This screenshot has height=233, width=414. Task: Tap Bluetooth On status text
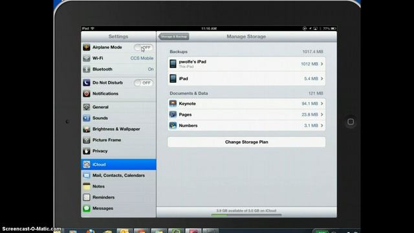[151, 69]
